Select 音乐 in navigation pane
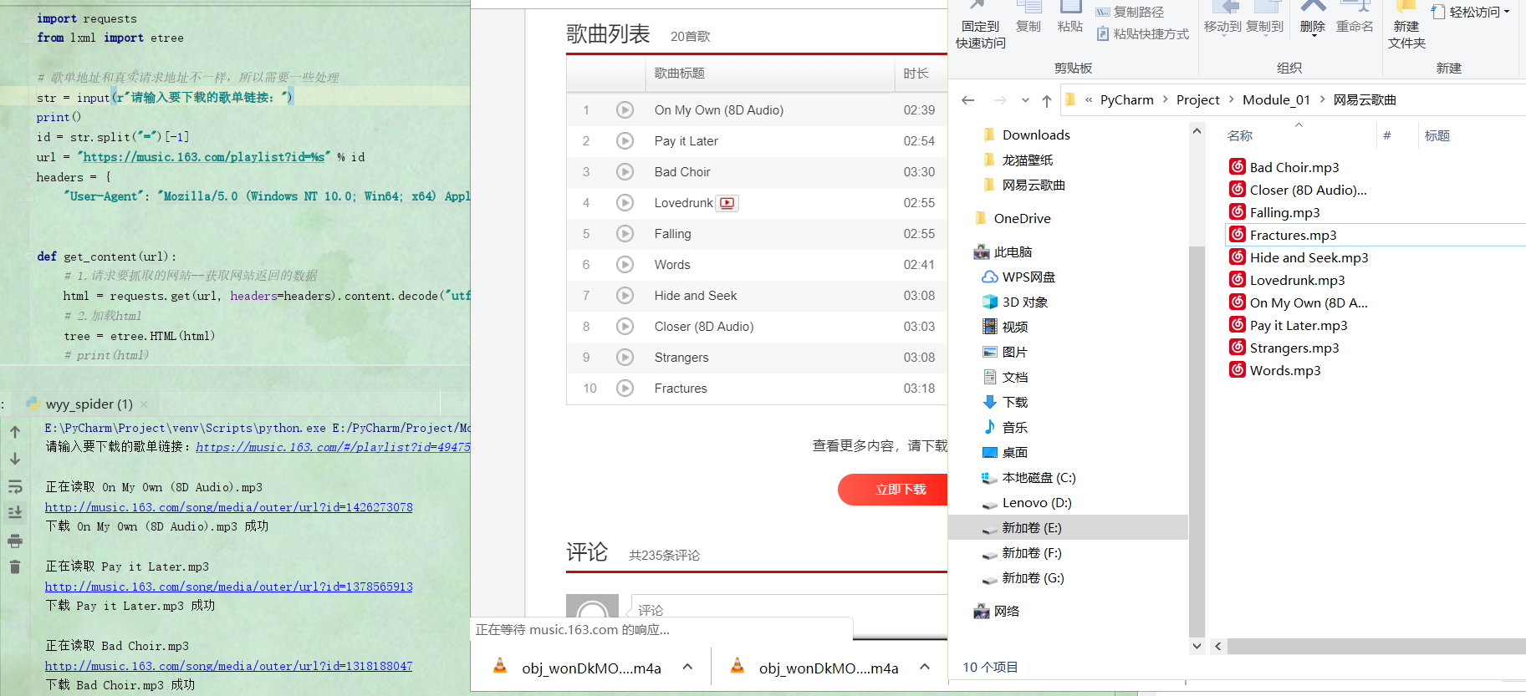This screenshot has width=1526, height=696. point(1014,428)
